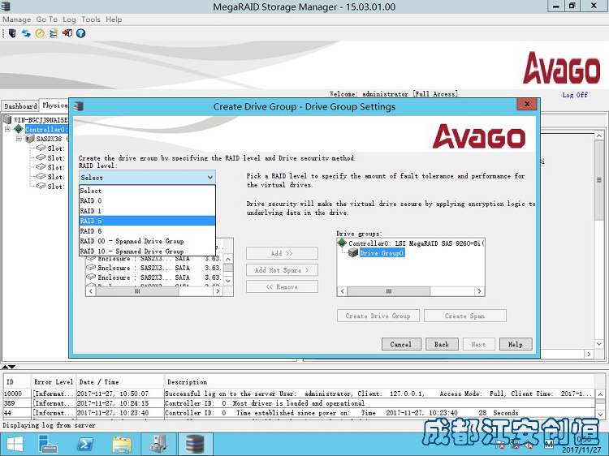The image size is (609, 456).
Task: Choose RAID 1 from the list
Action: point(147,211)
